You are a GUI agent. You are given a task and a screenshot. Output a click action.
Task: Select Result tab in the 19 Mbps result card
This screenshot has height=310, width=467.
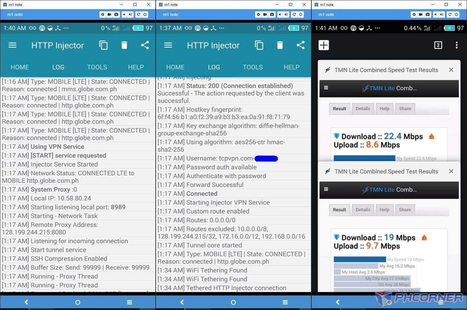[x=339, y=210]
